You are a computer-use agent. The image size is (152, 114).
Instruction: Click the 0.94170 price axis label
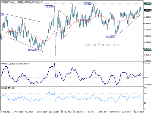147,30
